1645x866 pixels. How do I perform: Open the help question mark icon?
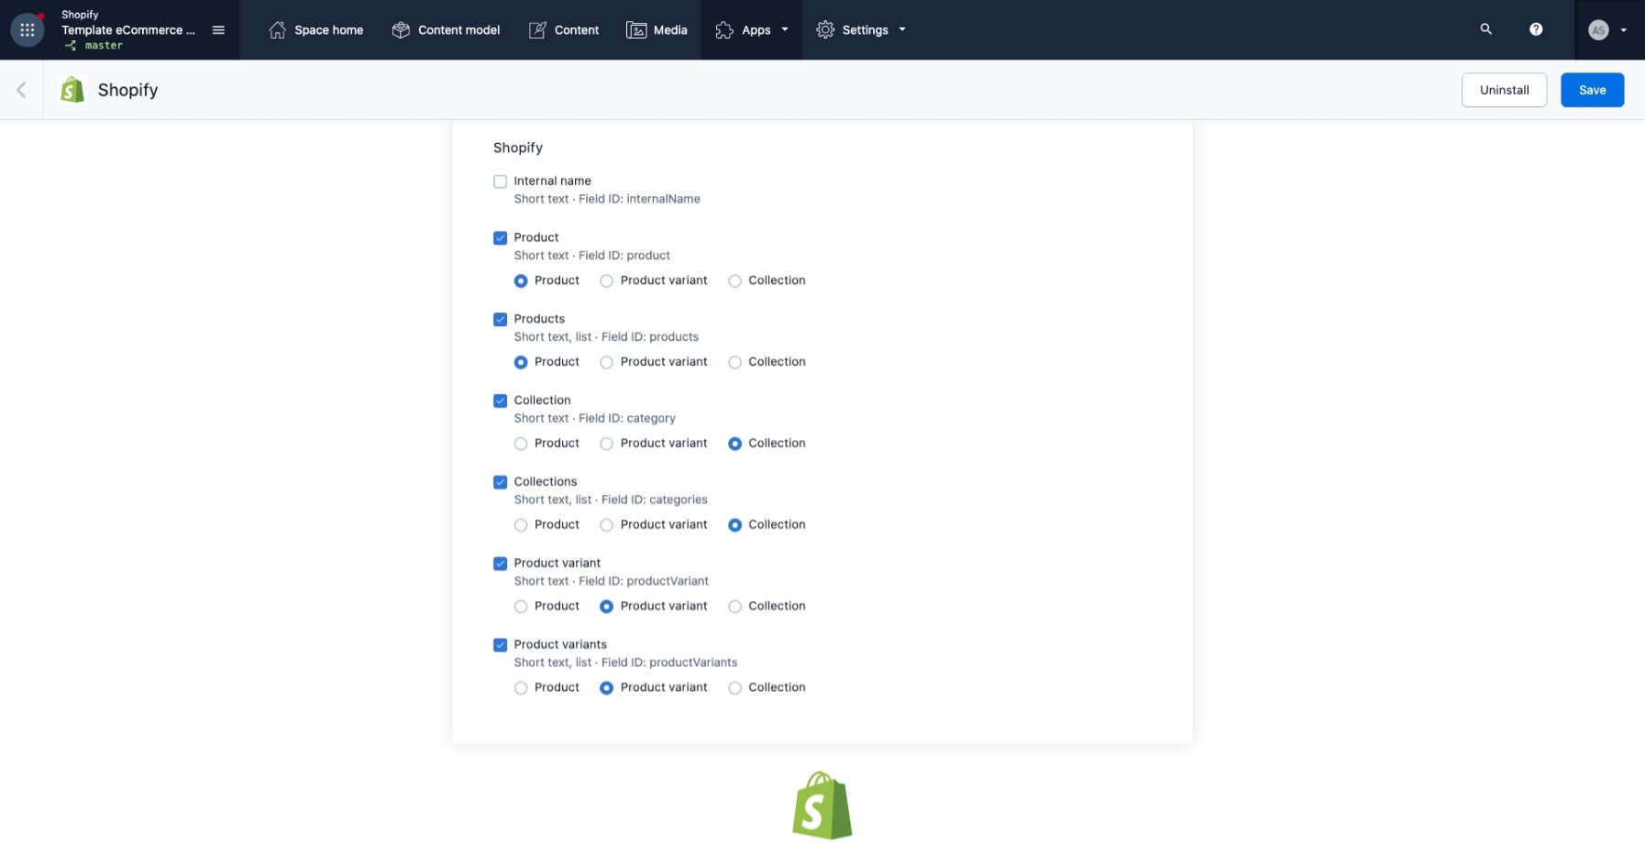(x=1536, y=29)
